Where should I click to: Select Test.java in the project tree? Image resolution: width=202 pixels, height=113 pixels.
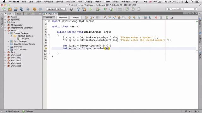25,39
